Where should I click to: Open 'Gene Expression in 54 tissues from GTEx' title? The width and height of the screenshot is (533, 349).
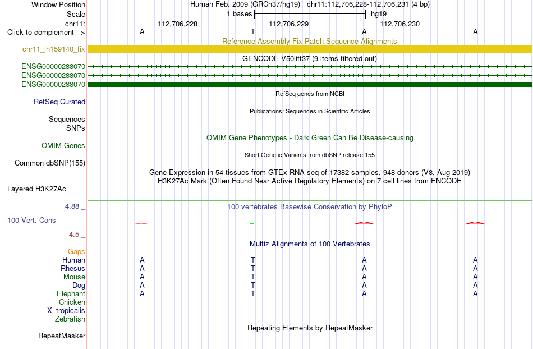pos(310,172)
